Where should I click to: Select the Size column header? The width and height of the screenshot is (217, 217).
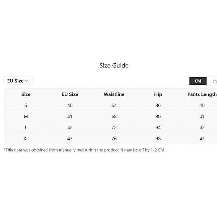(x=26, y=94)
